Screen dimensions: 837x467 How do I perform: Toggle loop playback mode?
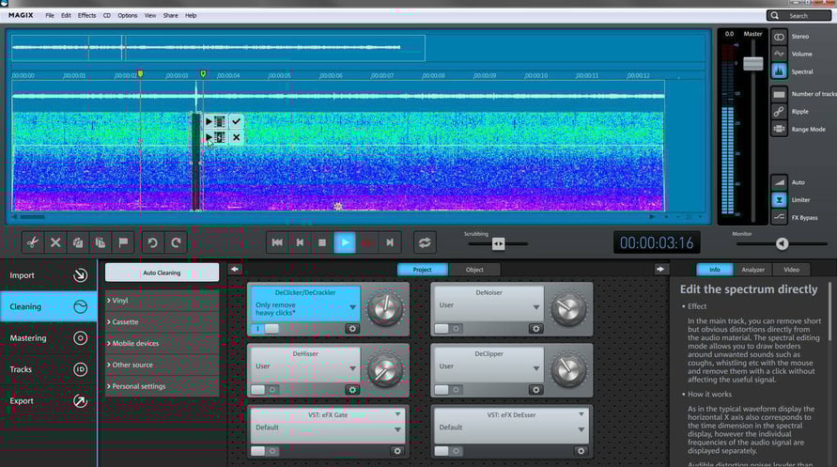[425, 242]
